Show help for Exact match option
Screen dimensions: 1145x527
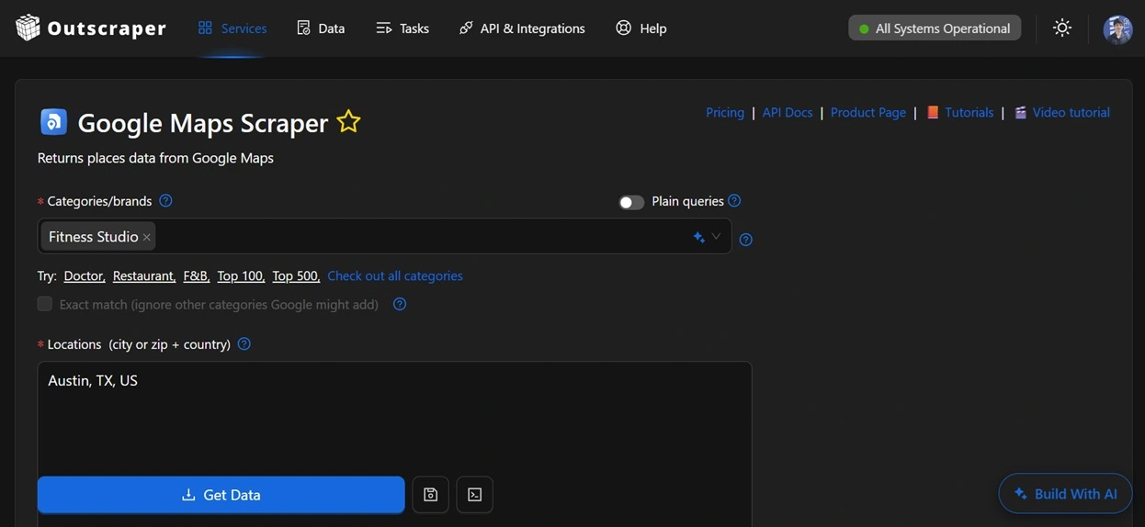coord(400,304)
